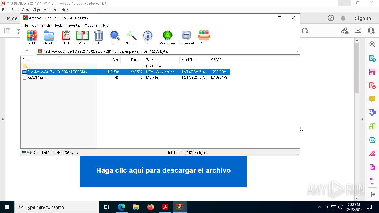Open WinRAR Options menu
The image size is (379, 213).
click(x=91, y=25)
